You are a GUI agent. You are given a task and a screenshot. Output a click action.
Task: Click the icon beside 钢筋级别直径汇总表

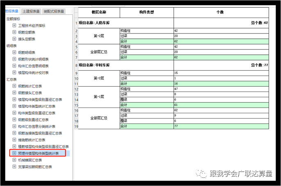pos(14,119)
